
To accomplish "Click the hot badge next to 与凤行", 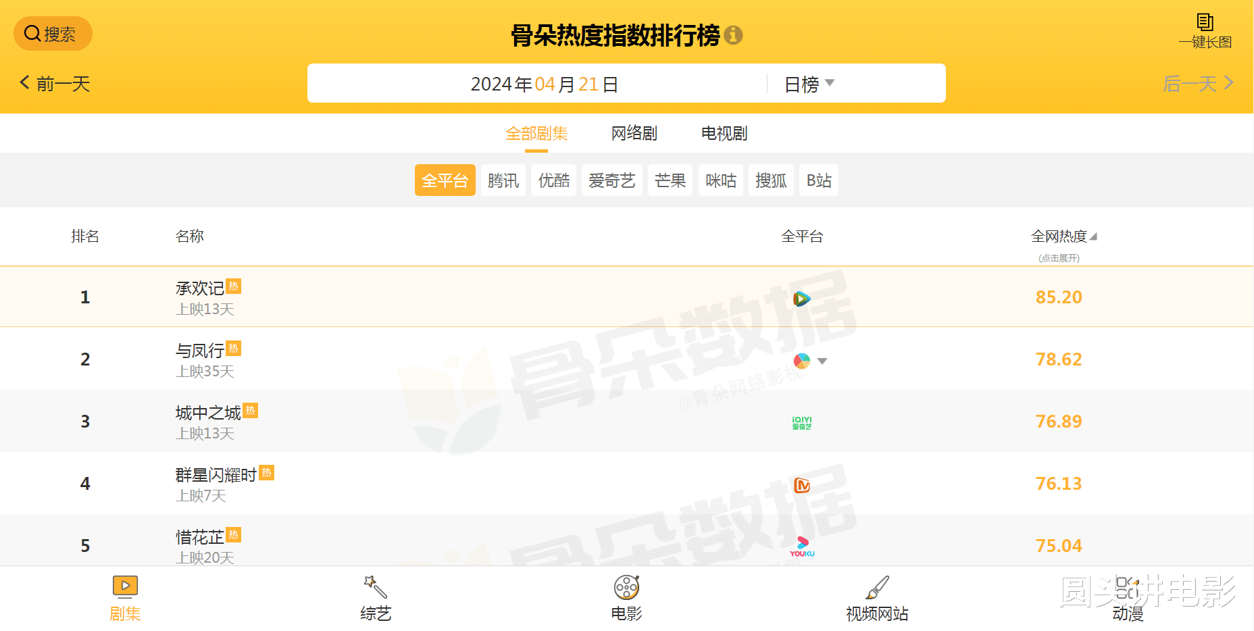I will click(234, 349).
